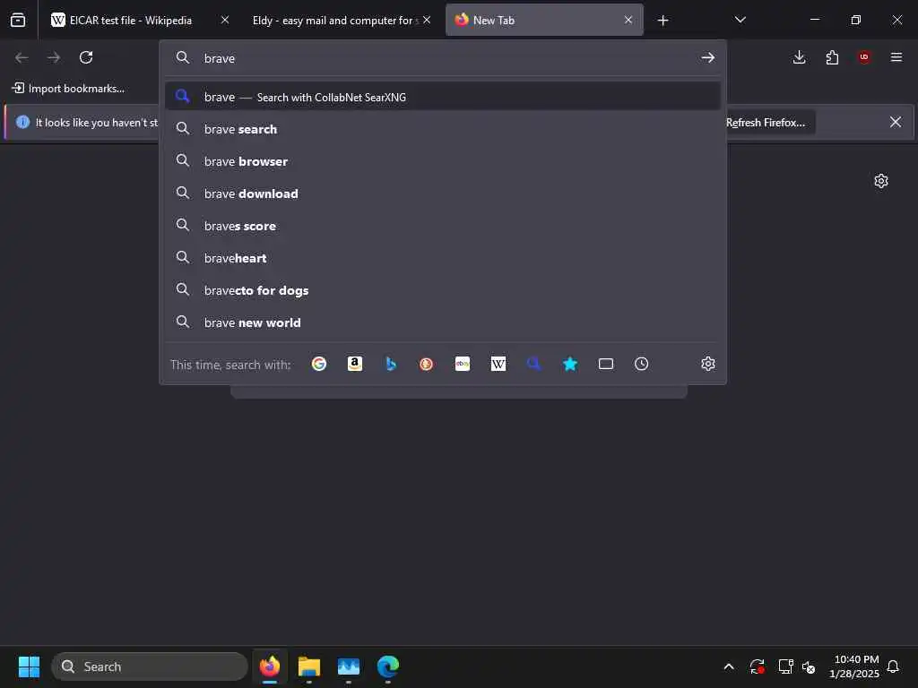The width and height of the screenshot is (918, 688).
Task: Switch to EICAR test file - Wikipedia tab
Action: [x=140, y=20]
